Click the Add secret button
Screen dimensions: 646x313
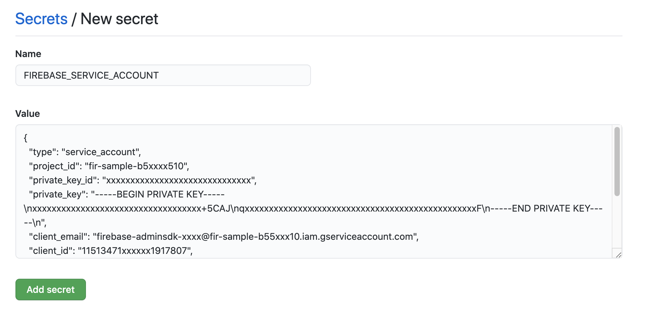pyautogui.click(x=51, y=289)
